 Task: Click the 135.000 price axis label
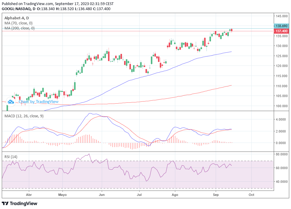coord(281,36)
